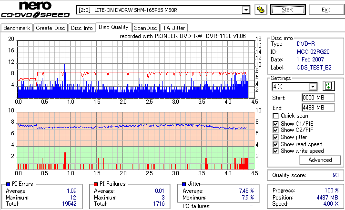Image resolution: width=345 pixels, height=210 pixels.
Task: Click the disc label CDS_TEST_B2
Action: 314,68
